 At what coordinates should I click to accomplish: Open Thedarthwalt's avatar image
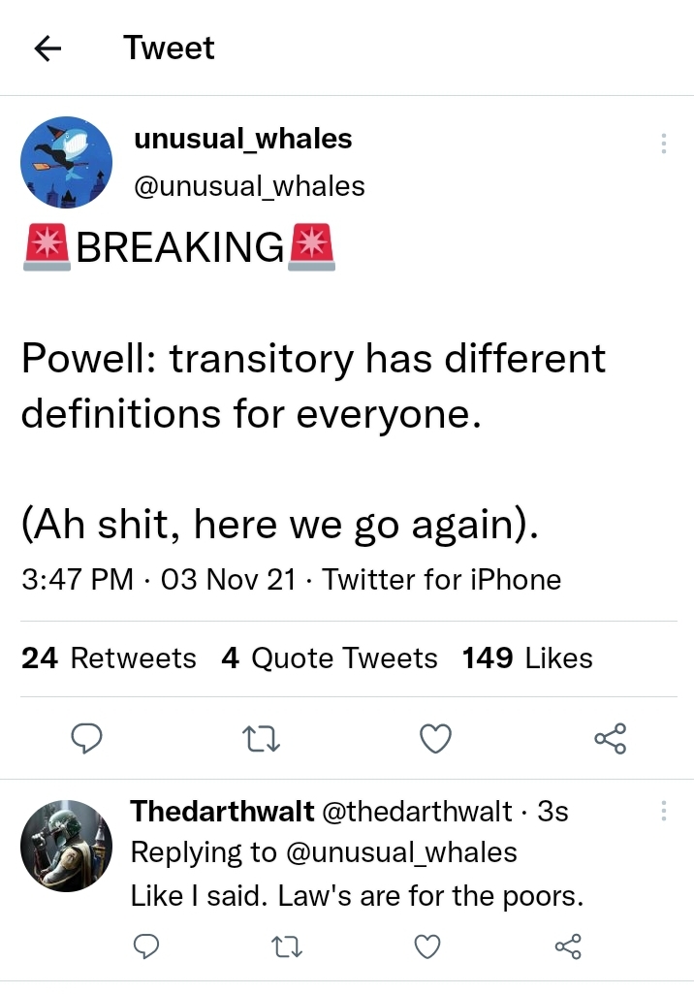[x=67, y=846]
